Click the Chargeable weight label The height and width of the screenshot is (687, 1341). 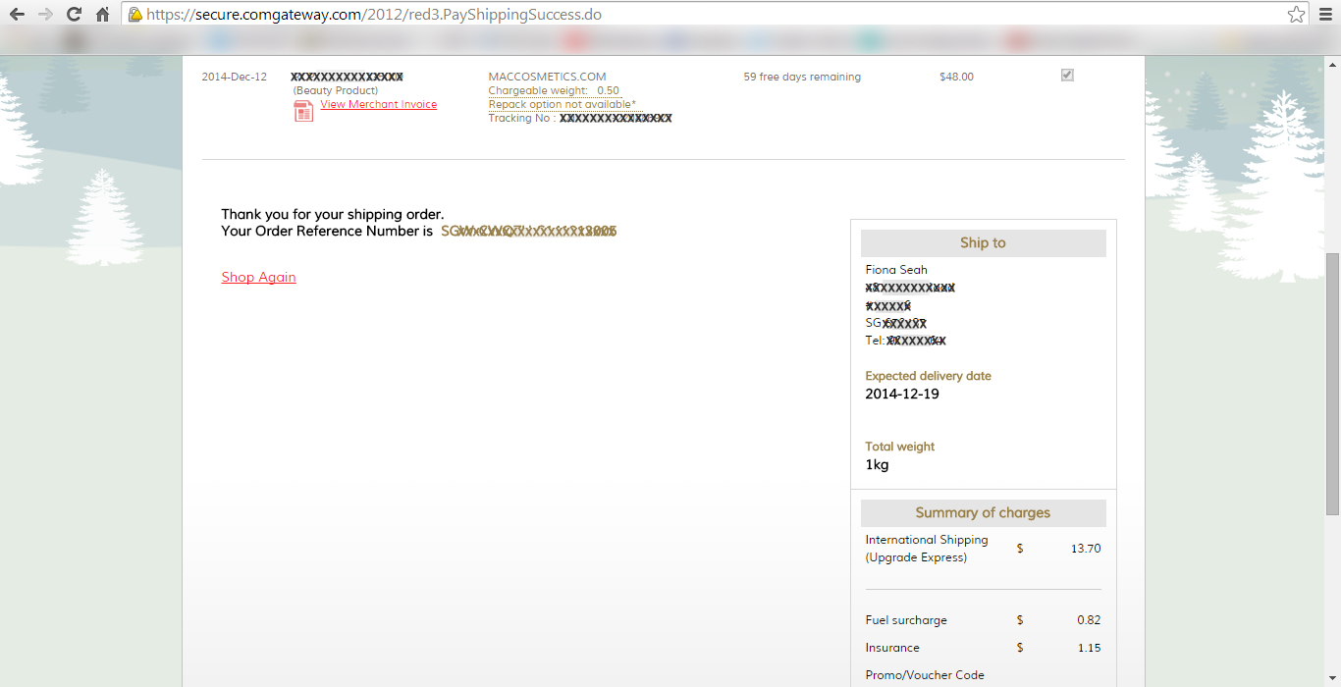(537, 91)
